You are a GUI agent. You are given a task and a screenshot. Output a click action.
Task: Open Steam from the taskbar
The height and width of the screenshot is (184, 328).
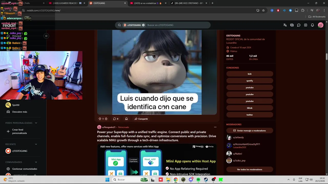(x=206, y=180)
